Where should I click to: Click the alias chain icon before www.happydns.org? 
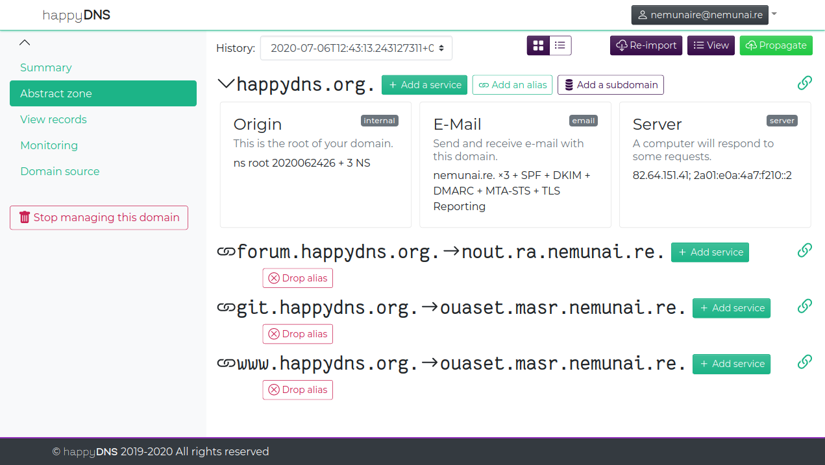coord(226,364)
